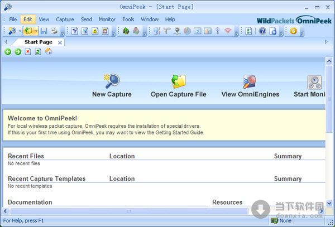Click the 'No recent files' text
Screen dimensions: 335x227
point(24,163)
